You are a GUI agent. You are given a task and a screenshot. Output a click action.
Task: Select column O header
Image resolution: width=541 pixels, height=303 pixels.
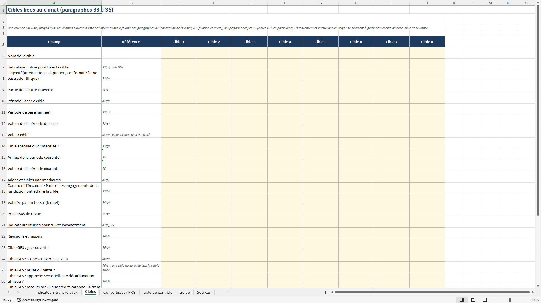point(526,3)
